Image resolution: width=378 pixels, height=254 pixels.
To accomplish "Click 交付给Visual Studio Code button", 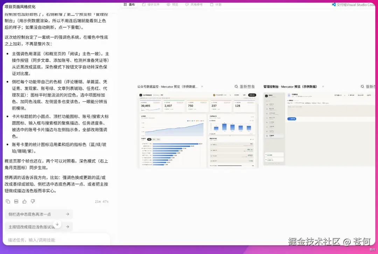I will pos(353,5).
